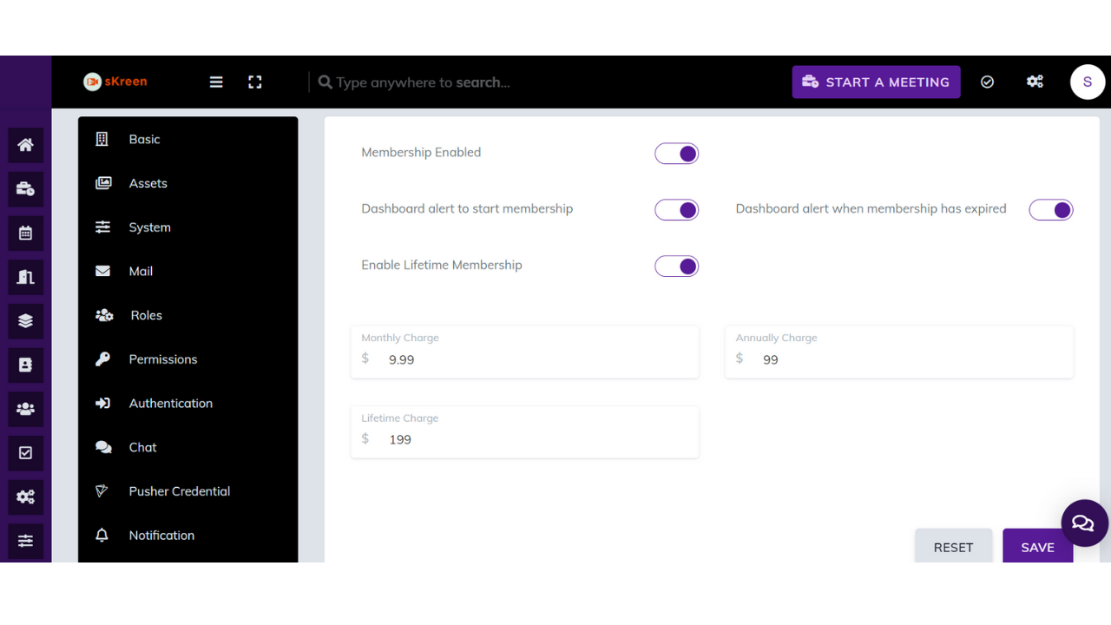Click the 'Type anywhere to search' box
1111x625 pixels.
pos(423,82)
